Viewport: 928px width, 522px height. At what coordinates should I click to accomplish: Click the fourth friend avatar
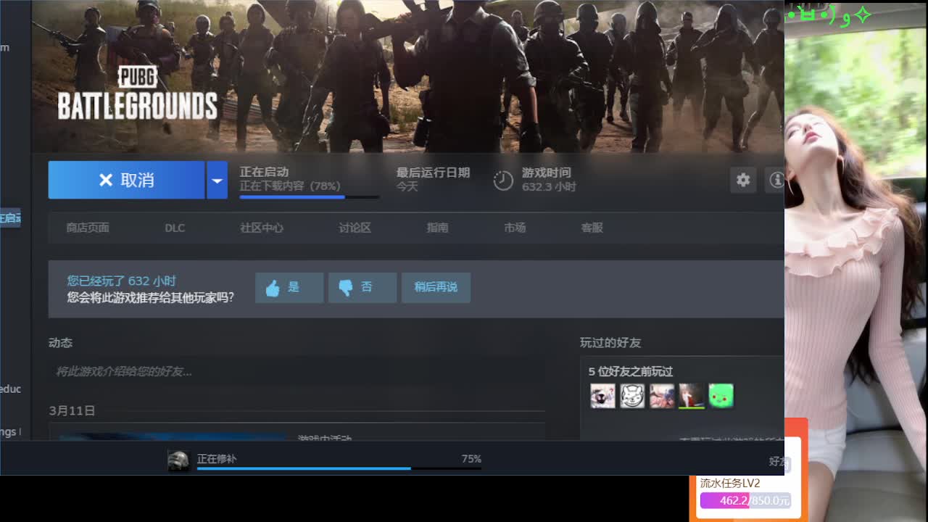pos(692,396)
